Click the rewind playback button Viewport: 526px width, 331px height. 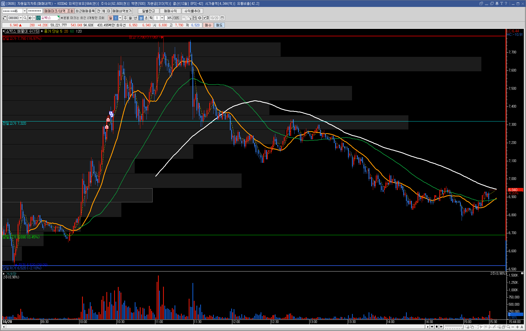(432, 327)
